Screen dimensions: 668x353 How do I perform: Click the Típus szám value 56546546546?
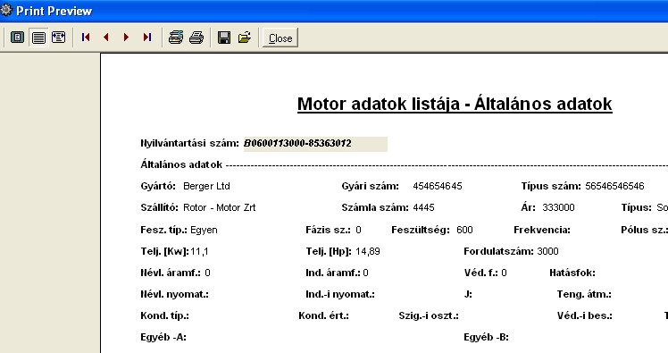pyautogui.click(x=614, y=186)
